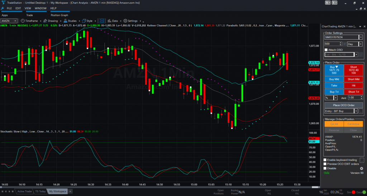Click the toolbar overflow arrow after Settings
Viewport: 367px width, 196px height.
[x=143, y=21]
